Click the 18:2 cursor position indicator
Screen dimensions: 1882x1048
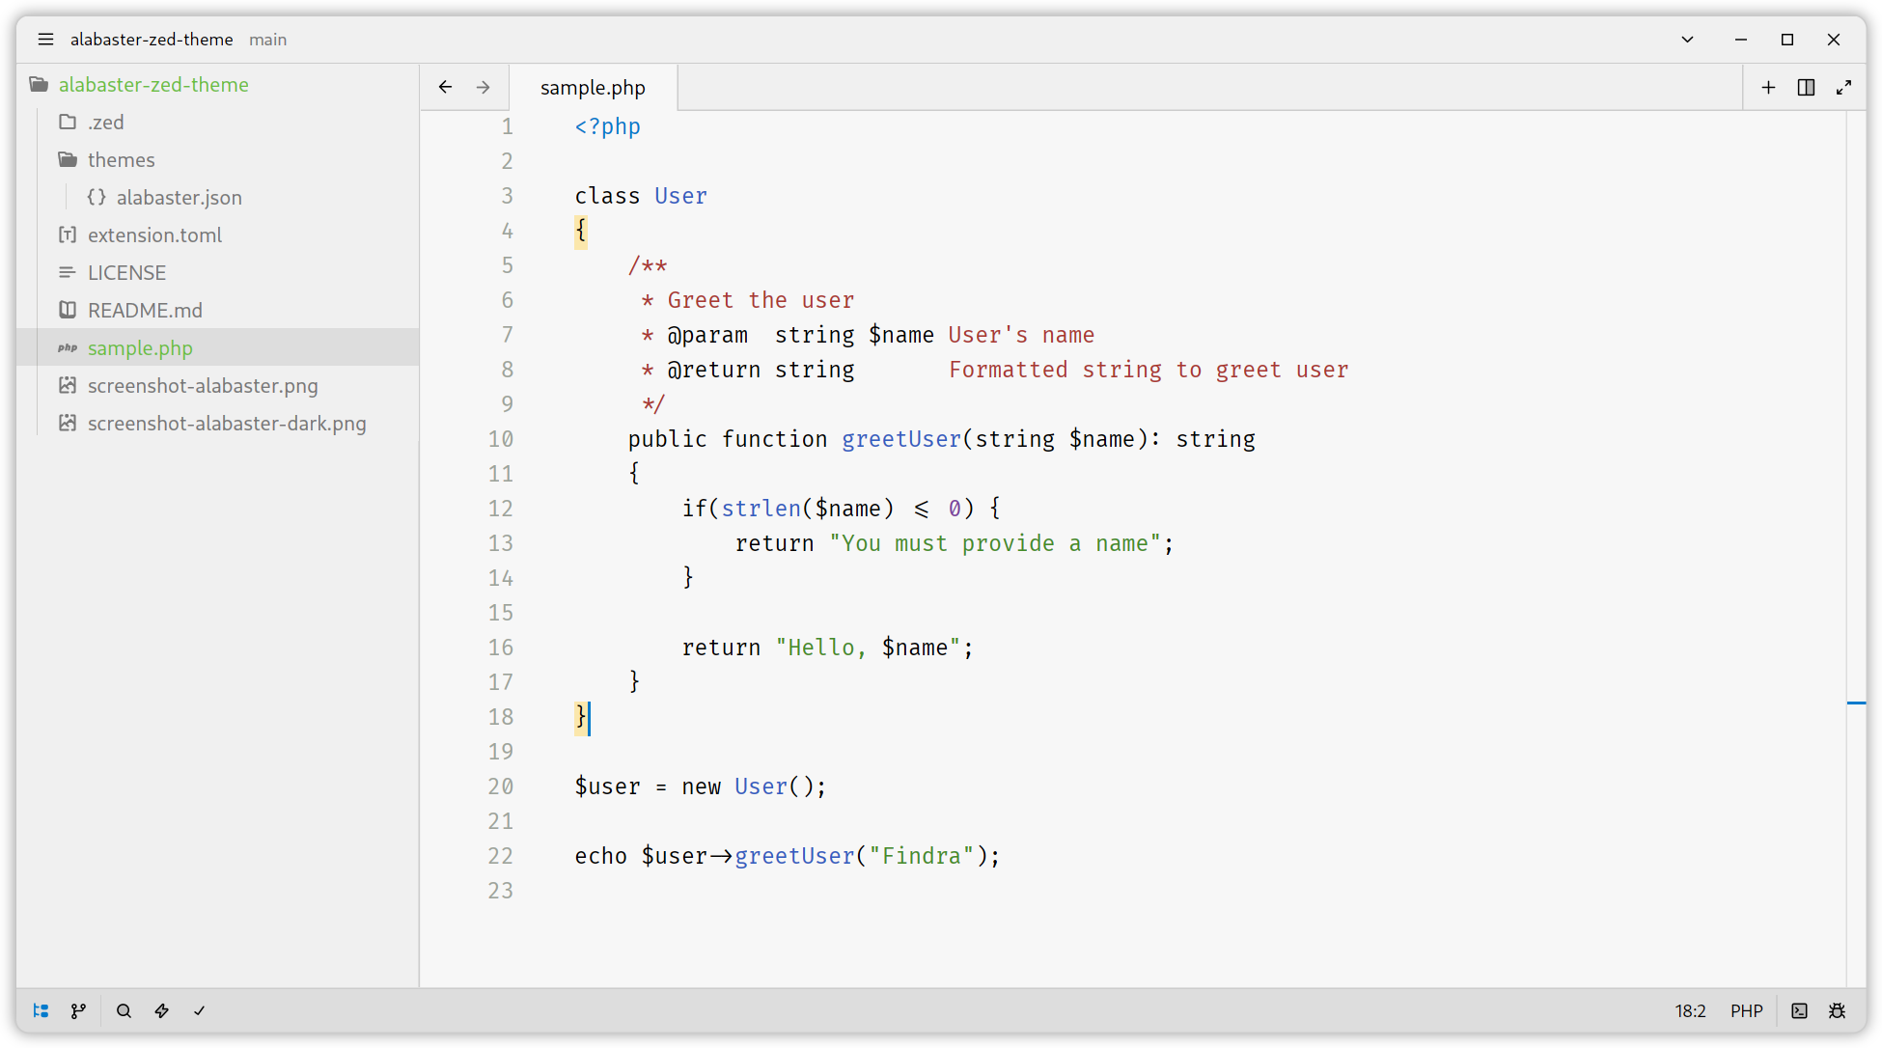(1690, 1010)
